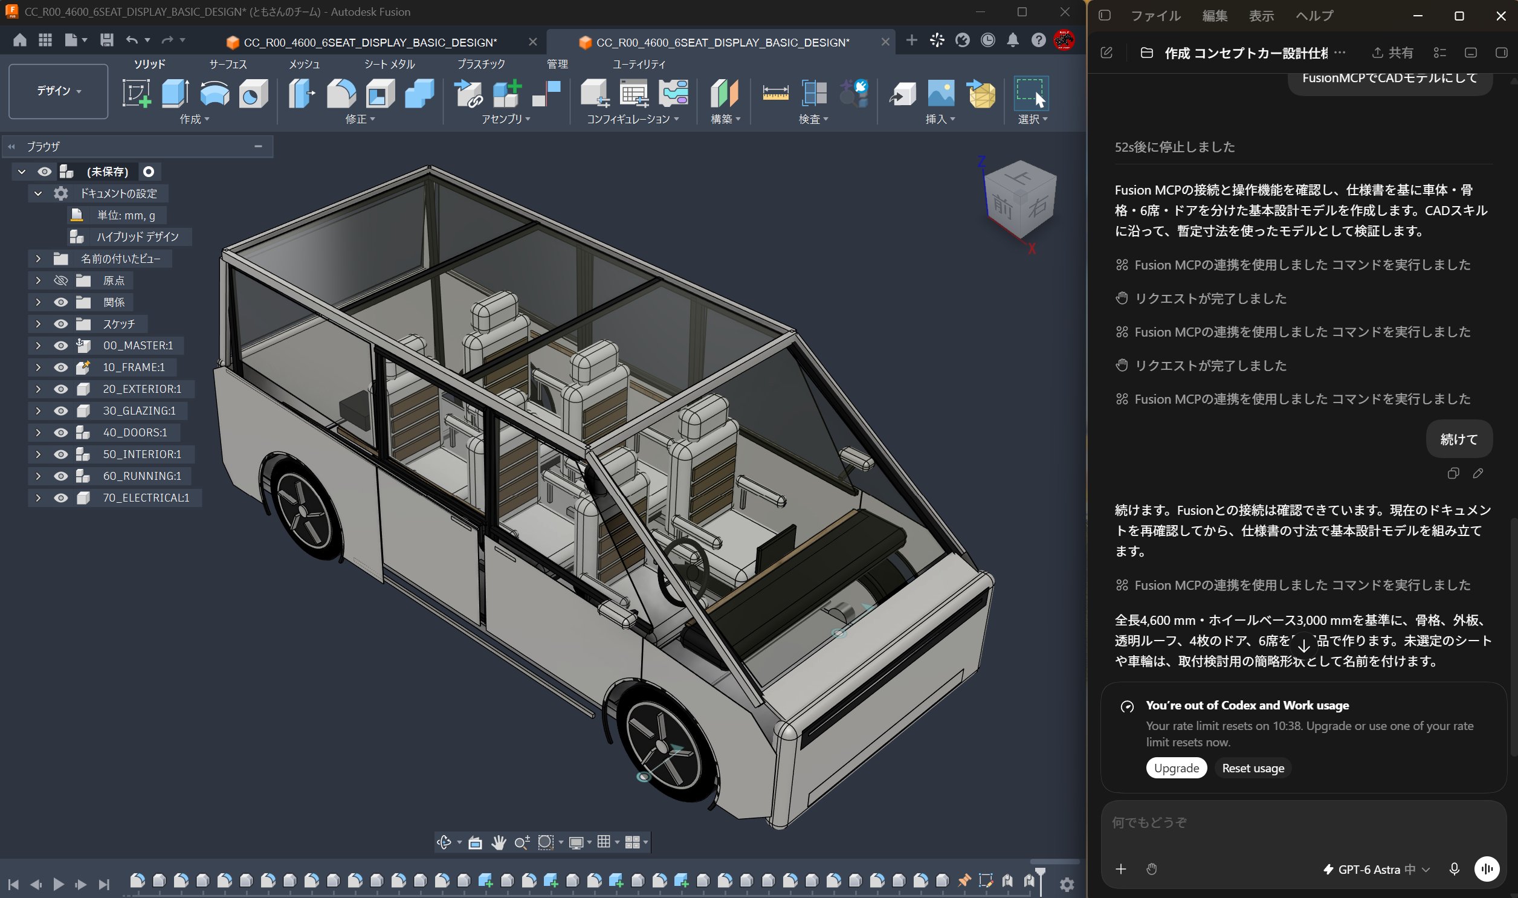Viewport: 1518px width, 898px height.
Task: Click the Reset usage button
Action: click(x=1252, y=768)
